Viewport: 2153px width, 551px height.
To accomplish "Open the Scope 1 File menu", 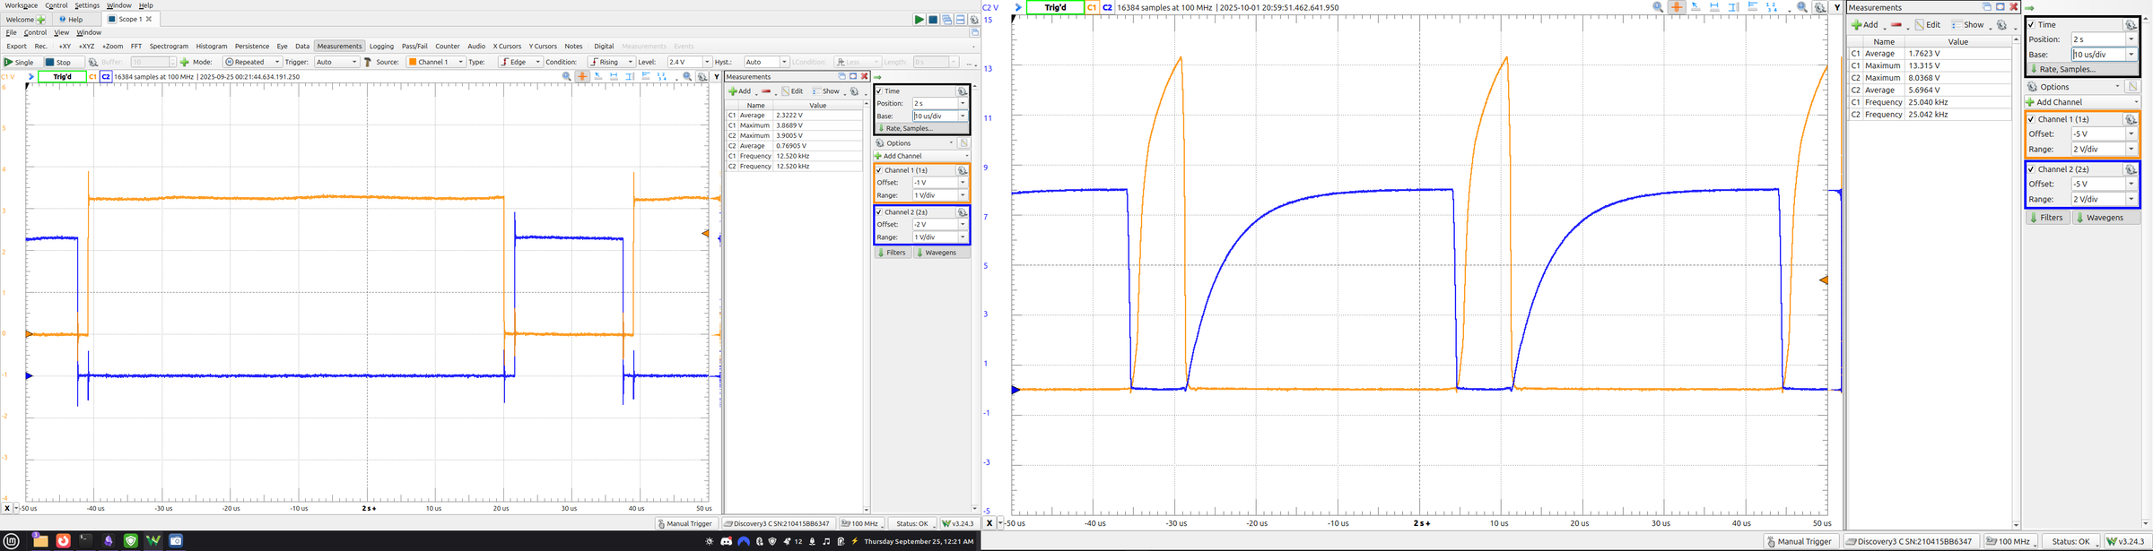I will 11,32.
